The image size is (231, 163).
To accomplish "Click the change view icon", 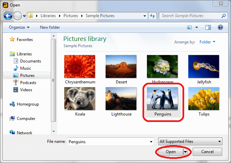I will click(189, 27).
